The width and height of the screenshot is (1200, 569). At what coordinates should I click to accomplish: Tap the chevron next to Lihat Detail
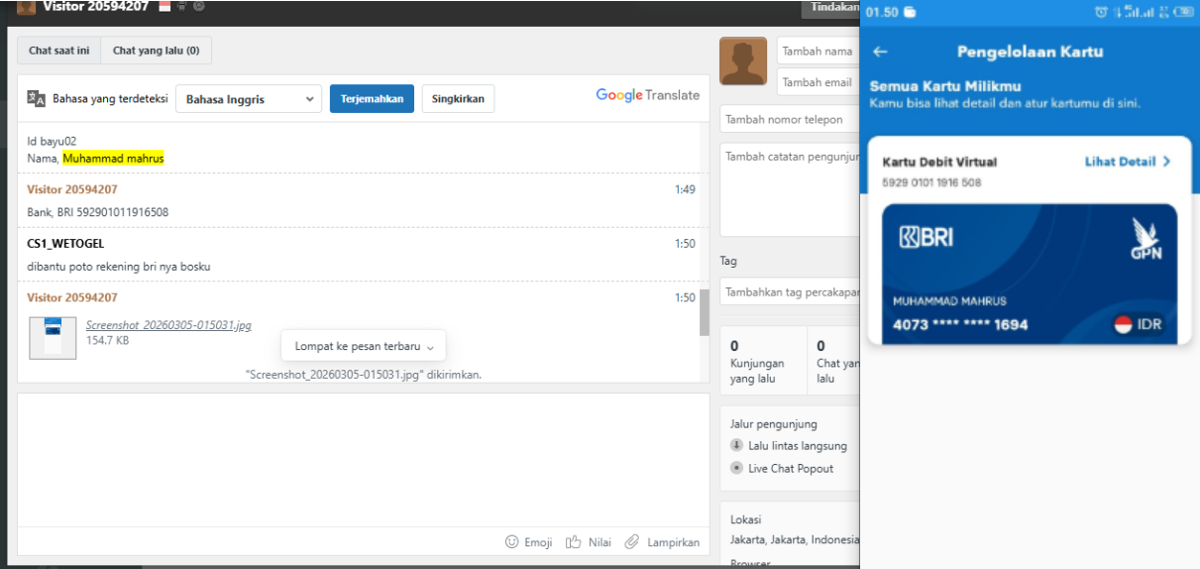[x=1166, y=162]
